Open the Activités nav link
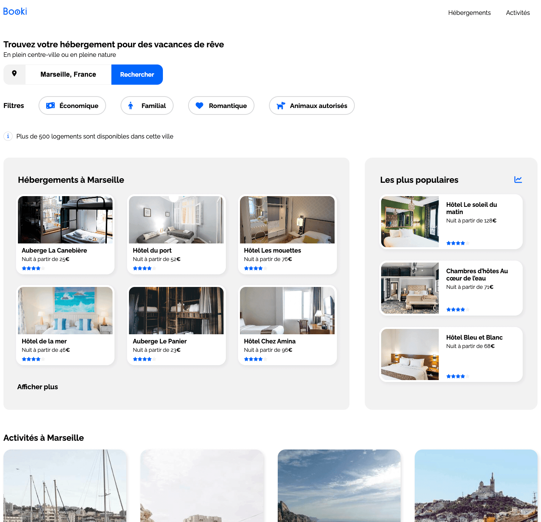Viewport: 541px width, 522px height. click(518, 13)
